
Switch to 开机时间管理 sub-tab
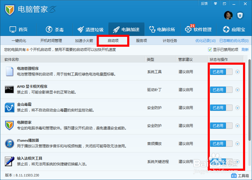point(51,40)
